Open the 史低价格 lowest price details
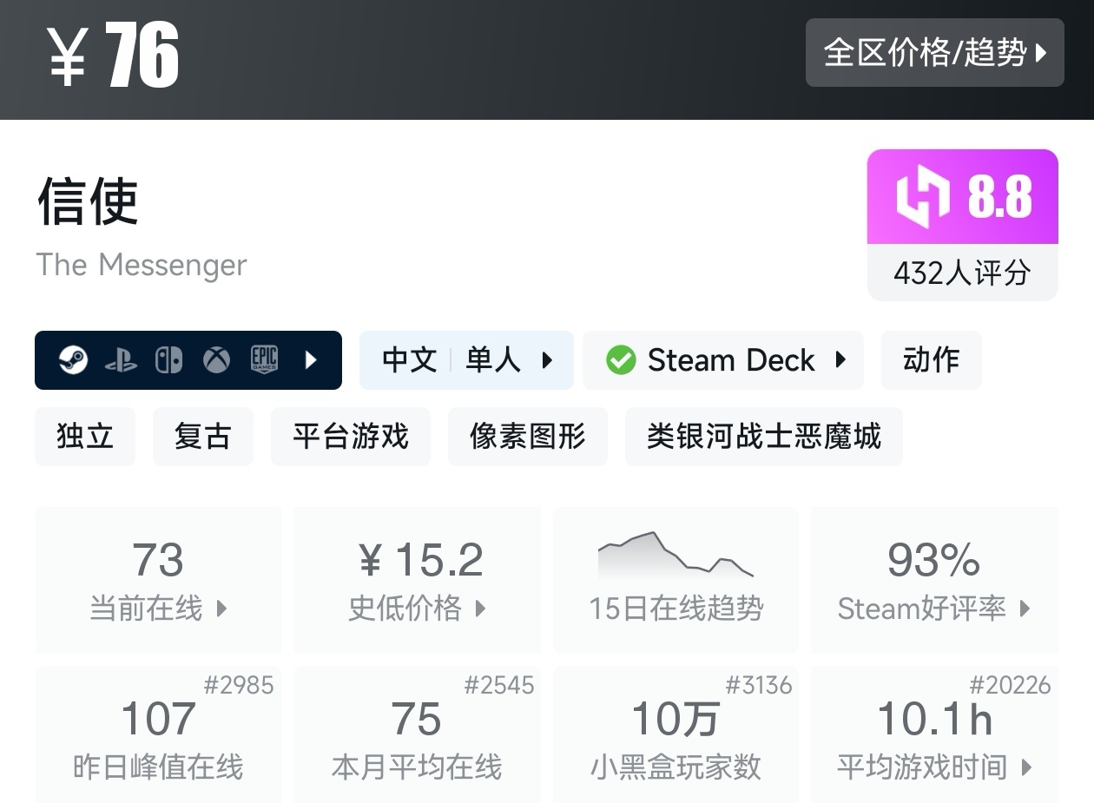 [417, 579]
